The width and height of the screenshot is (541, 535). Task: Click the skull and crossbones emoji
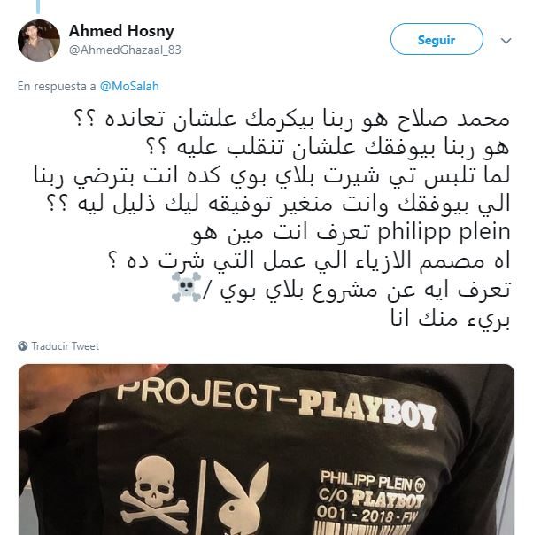coord(186,287)
